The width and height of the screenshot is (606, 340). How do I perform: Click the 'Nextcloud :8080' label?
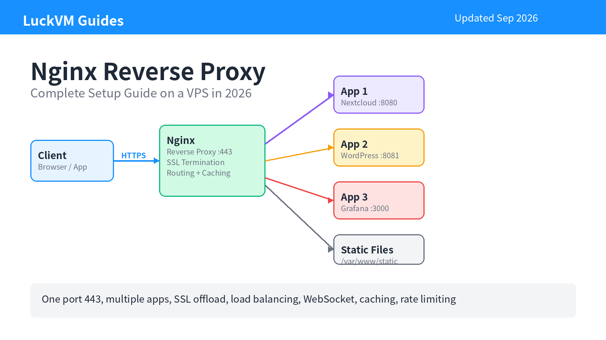tap(369, 103)
